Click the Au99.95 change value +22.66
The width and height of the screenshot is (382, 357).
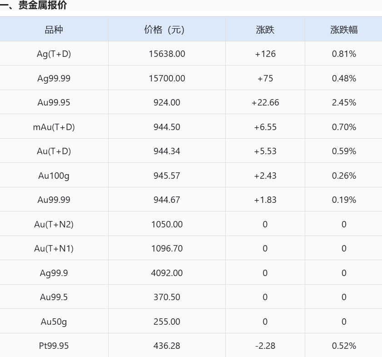[265, 102]
